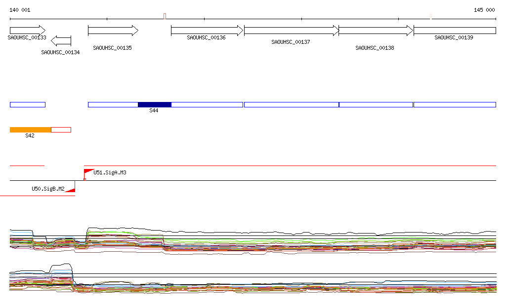Select the blue-outlined segment under SAOUHSC_00139

[455, 104]
